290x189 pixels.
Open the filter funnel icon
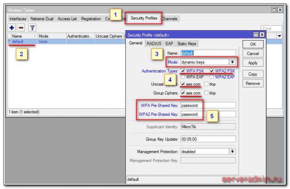tap(31, 28)
